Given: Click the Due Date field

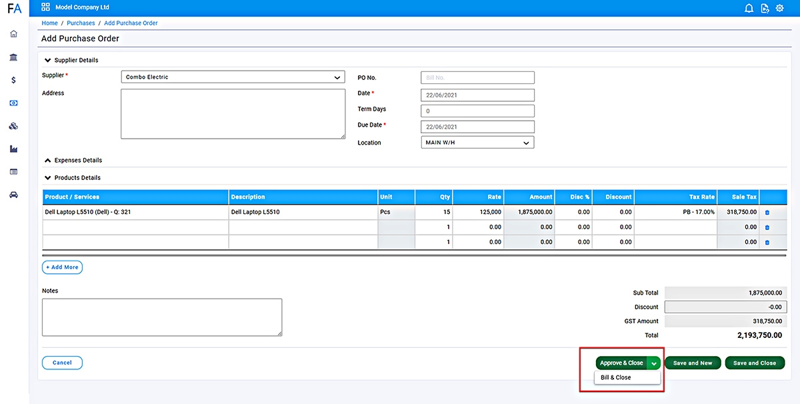Looking at the screenshot, I should click(x=477, y=127).
